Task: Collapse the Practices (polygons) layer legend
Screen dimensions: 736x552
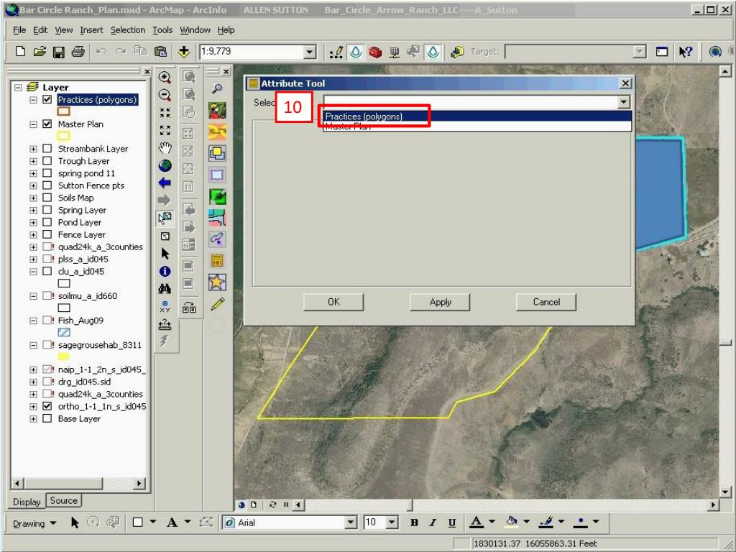Action: coord(33,100)
